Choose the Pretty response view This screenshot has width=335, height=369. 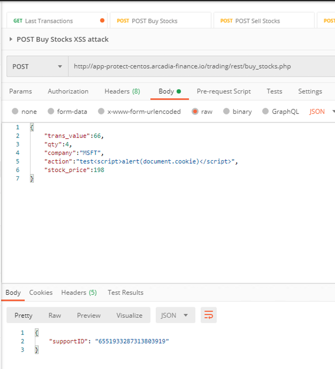(23, 315)
